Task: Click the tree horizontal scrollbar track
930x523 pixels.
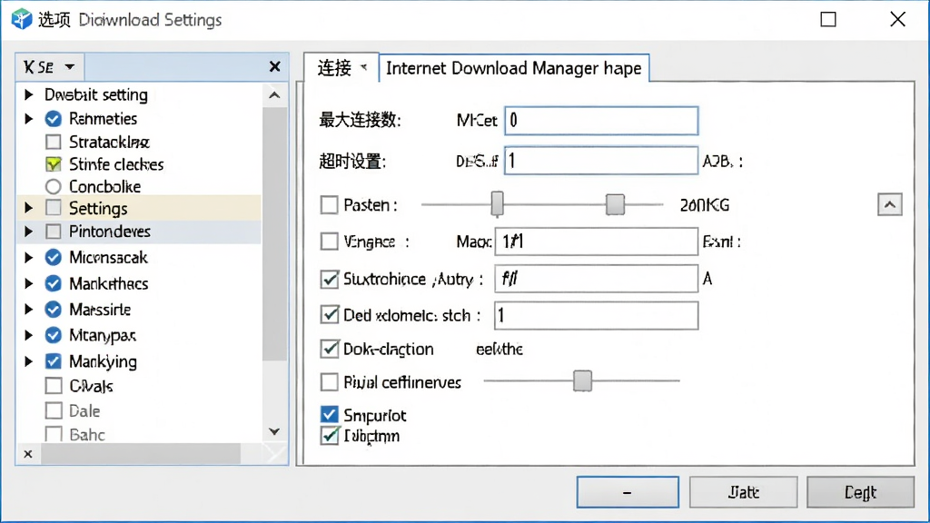Action: [x=141, y=454]
